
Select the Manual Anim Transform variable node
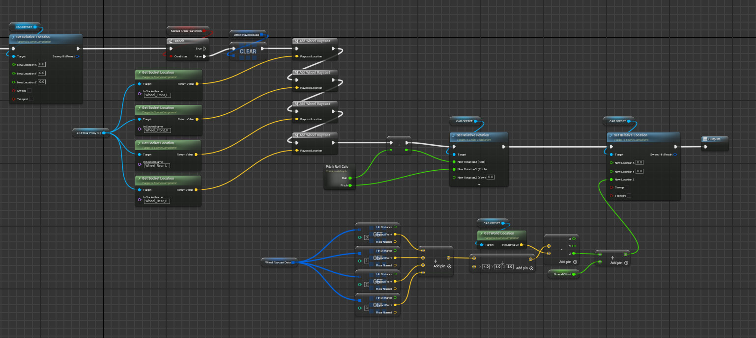[188, 30]
